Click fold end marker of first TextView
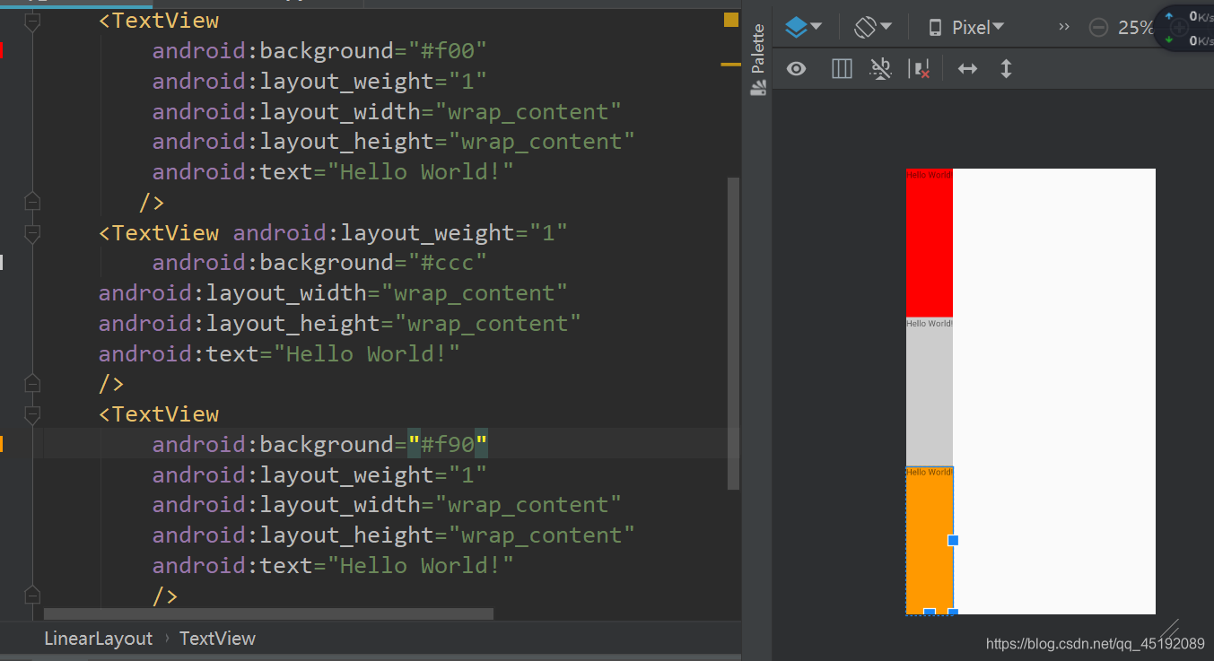The image size is (1214, 661). point(32,202)
